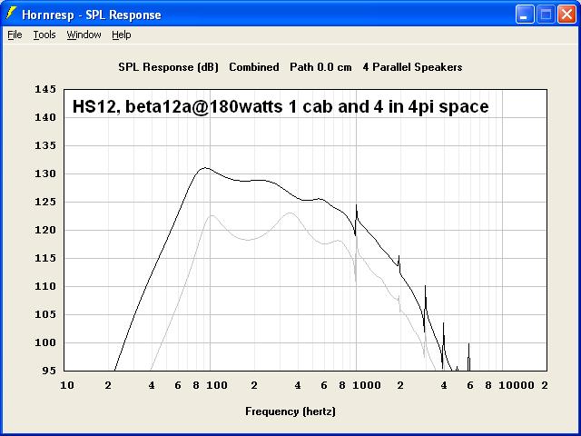Screen dimensions: 581x436
Task: Click the 'Hornresp - SPL Response' title bar text
Action: click(x=92, y=15)
